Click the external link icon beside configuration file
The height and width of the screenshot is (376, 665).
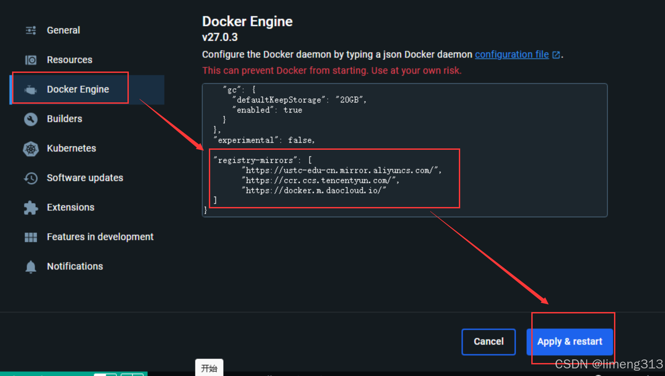pyautogui.click(x=556, y=55)
